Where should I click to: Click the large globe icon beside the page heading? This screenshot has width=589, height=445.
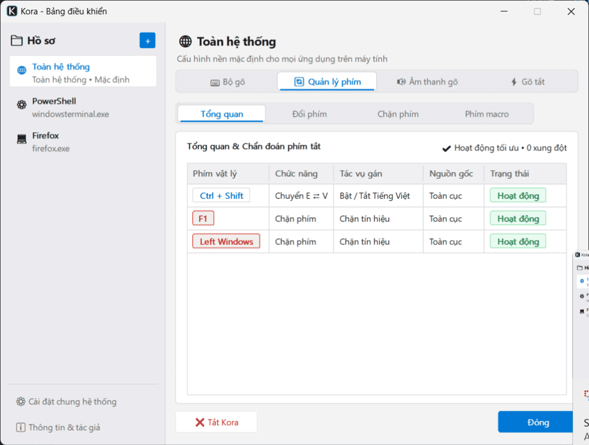185,41
